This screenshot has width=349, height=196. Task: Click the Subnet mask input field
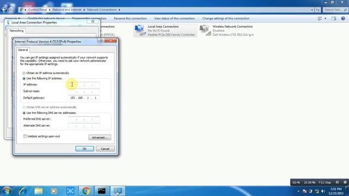[x=84, y=91]
